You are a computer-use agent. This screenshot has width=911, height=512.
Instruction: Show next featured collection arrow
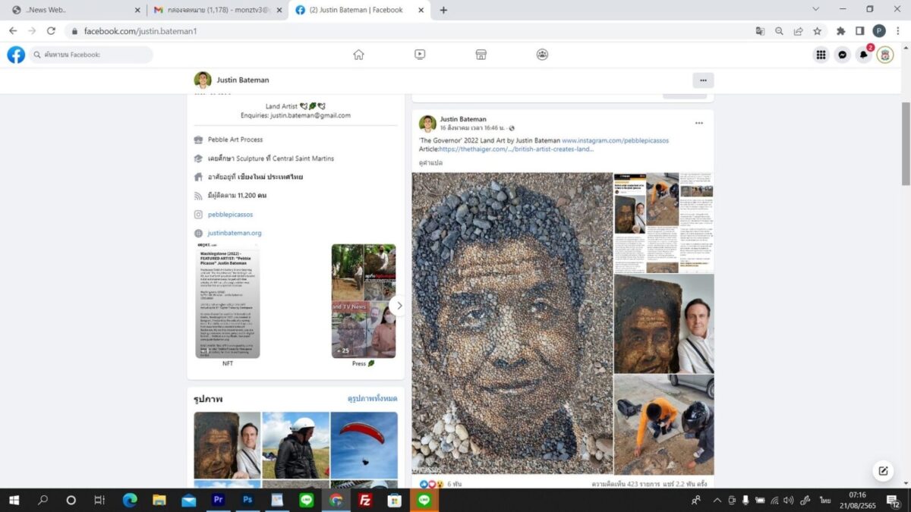coord(399,306)
